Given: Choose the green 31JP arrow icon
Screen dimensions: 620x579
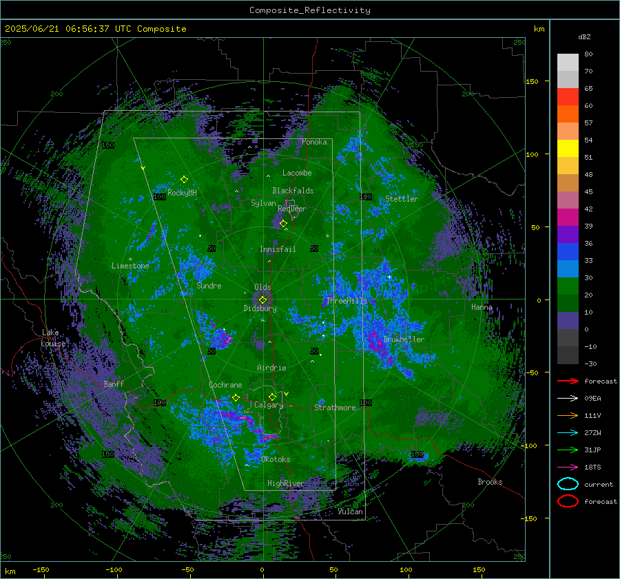Looking at the screenshot, I should (568, 450).
